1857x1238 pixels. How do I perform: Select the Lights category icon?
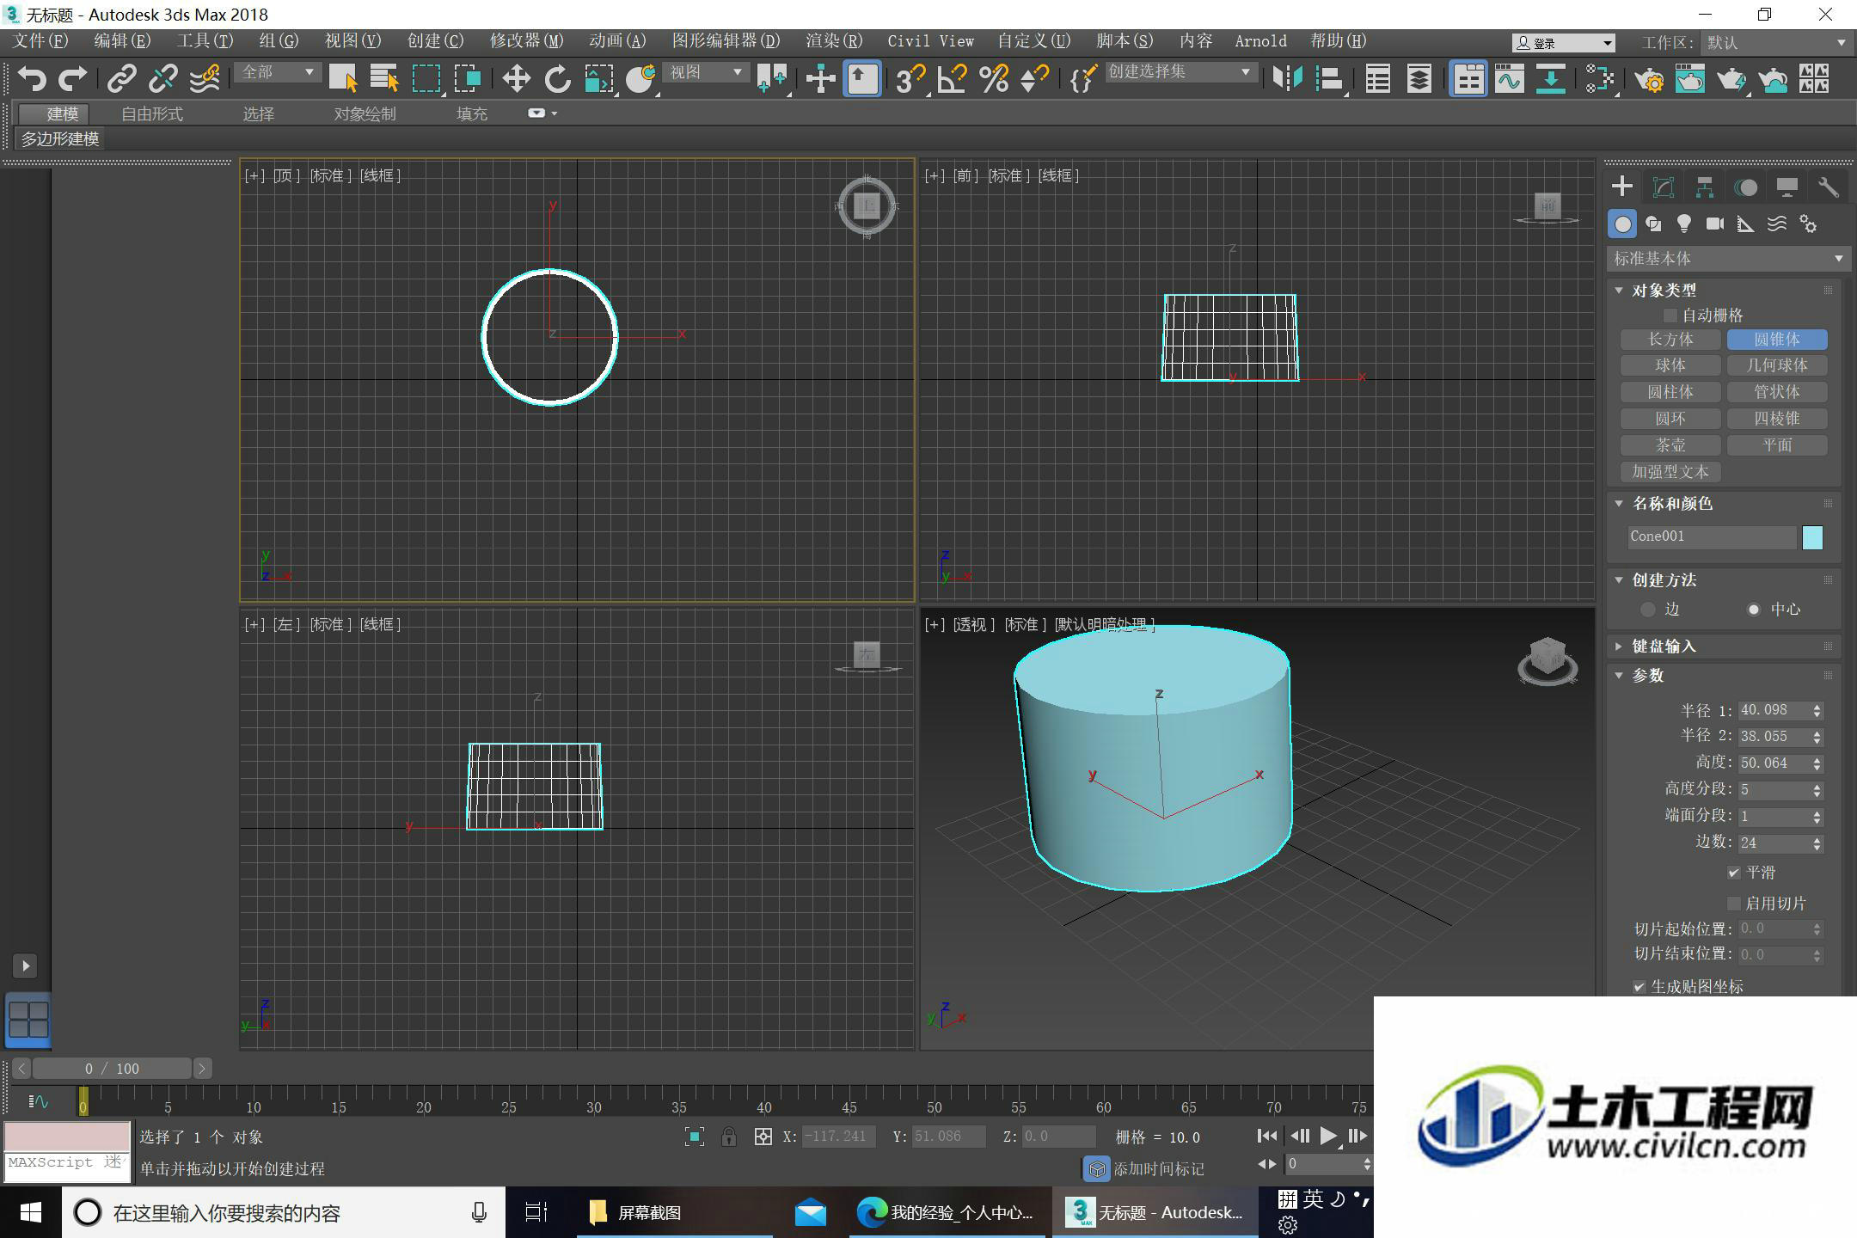tap(1683, 224)
